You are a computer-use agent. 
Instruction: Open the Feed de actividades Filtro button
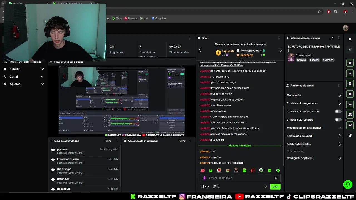pyautogui.click(x=108, y=141)
